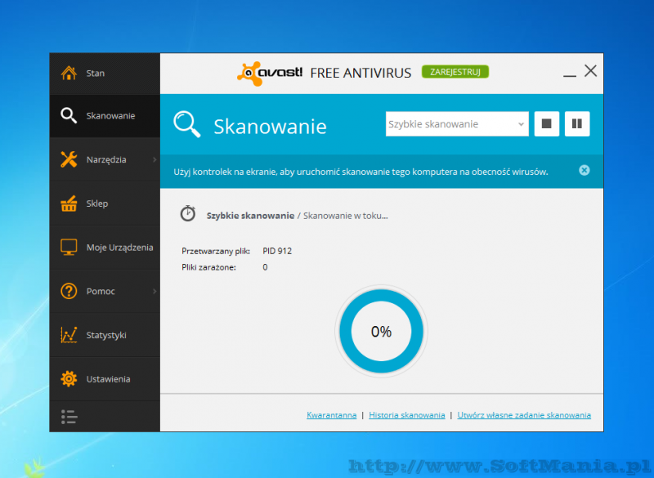Pause the scan with the pause button

[577, 123]
